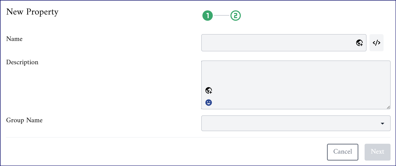Screen dimensions: 396x166
Task: Click the divider line above Cancel button
Action: coord(198,137)
